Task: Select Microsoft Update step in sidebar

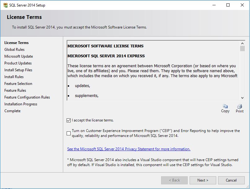Action: pyautogui.click(x=19, y=56)
